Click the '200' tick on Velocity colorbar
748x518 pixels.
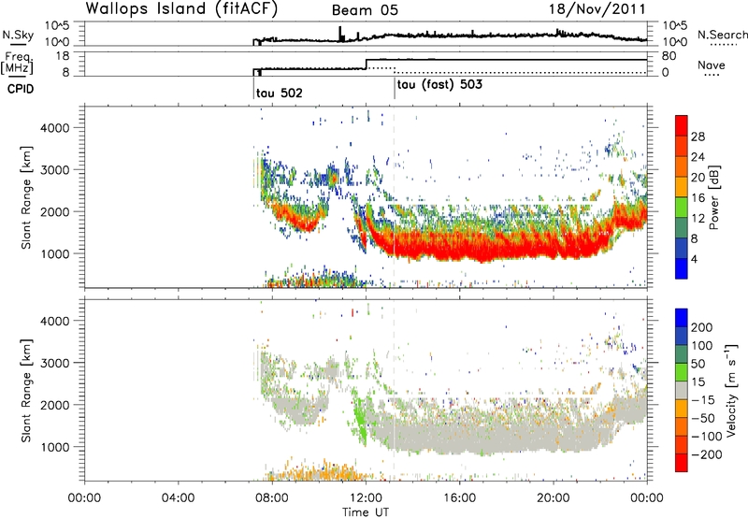[x=702, y=327]
